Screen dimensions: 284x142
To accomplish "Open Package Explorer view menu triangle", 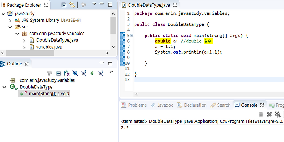I will 94,4.
